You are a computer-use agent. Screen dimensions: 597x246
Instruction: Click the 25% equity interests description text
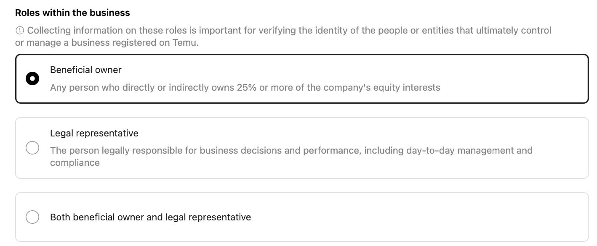[x=245, y=87]
